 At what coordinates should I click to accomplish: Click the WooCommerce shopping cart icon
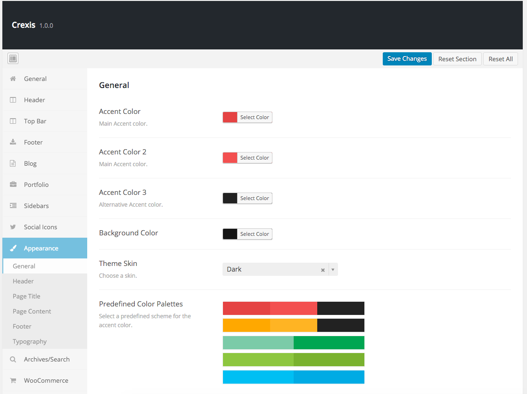(13, 380)
